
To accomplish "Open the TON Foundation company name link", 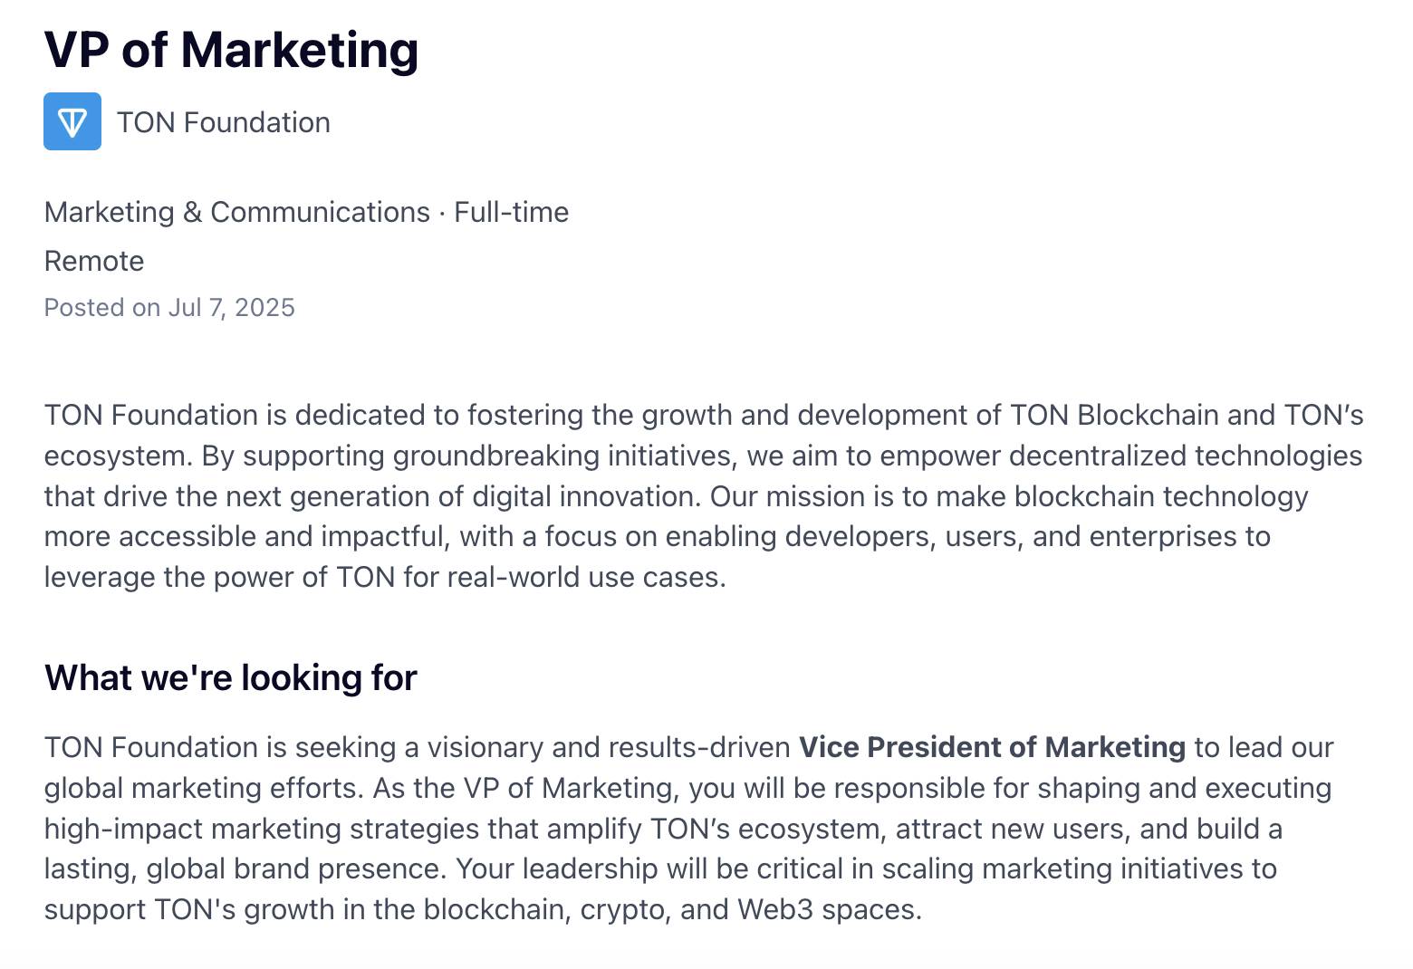I will click(x=224, y=122).
